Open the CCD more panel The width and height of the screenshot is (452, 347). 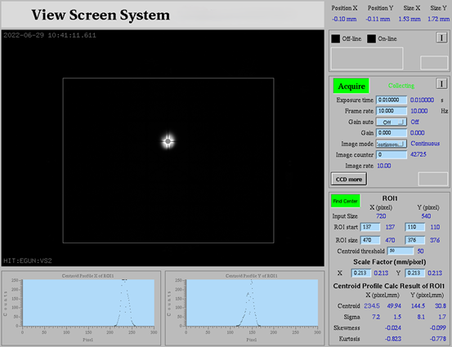pos(349,179)
